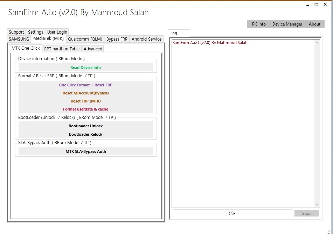Click the window resize grip icon
This screenshot has height=234, width=333.
click(x=328, y=232)
